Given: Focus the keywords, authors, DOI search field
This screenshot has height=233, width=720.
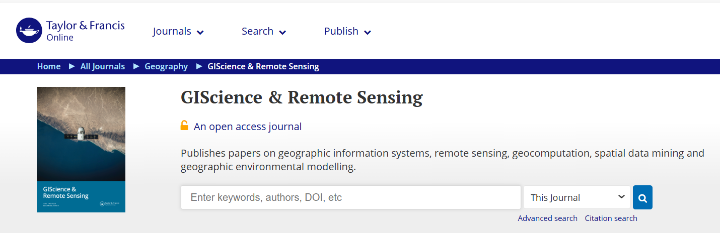Looking at the screenshot, I should click(x=350, y=197).
